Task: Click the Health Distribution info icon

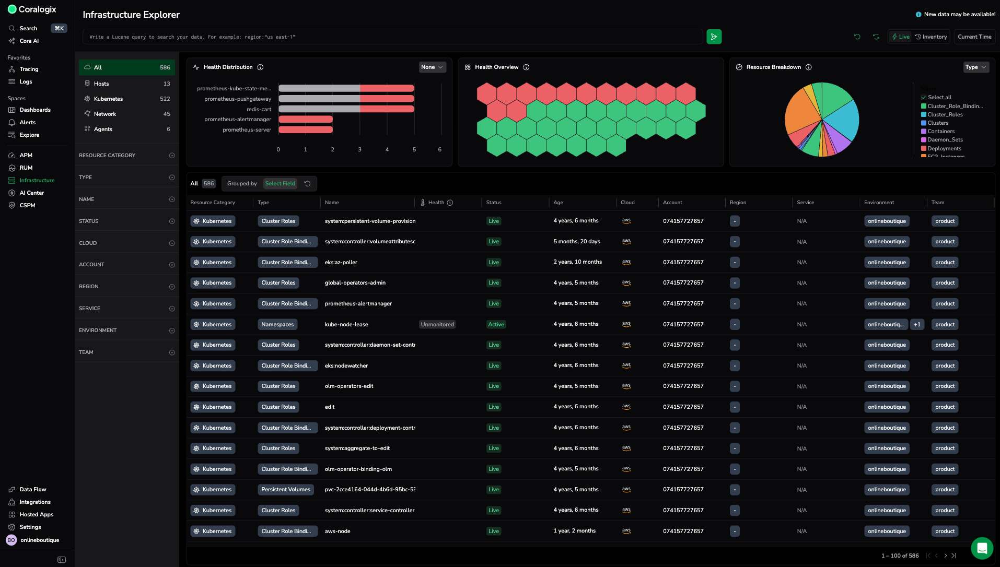Action: click(x=260, y=67)
